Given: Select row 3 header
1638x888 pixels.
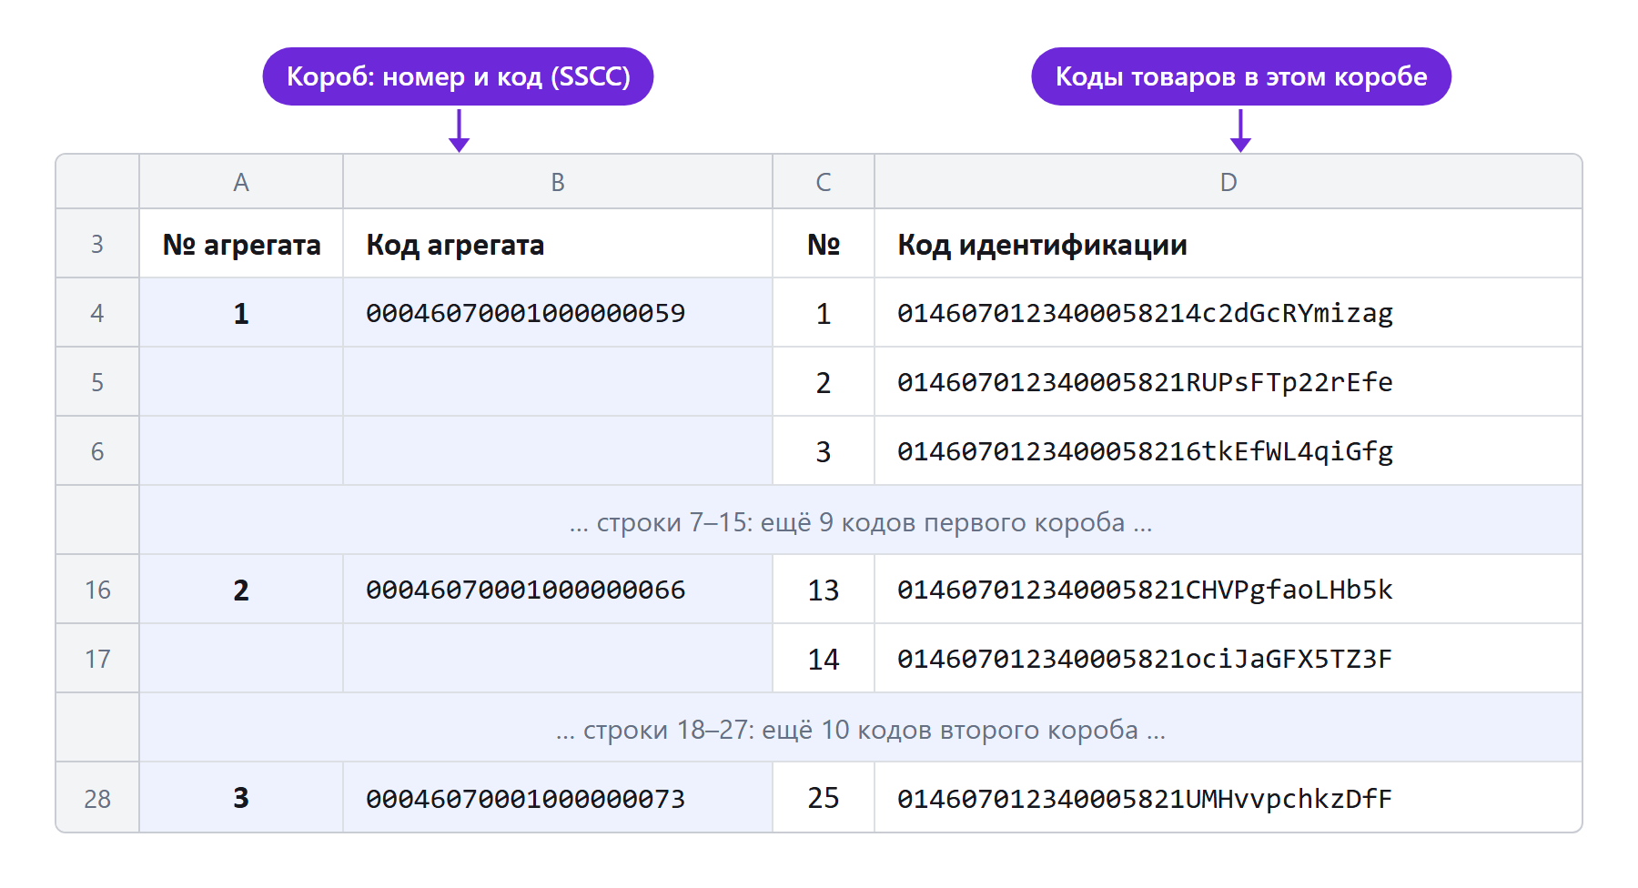Looking at the screenshot, I should click(97, 244).
